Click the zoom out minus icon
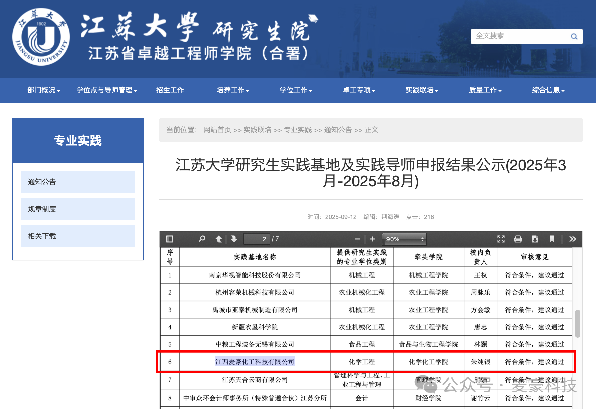 click(357, 239)
